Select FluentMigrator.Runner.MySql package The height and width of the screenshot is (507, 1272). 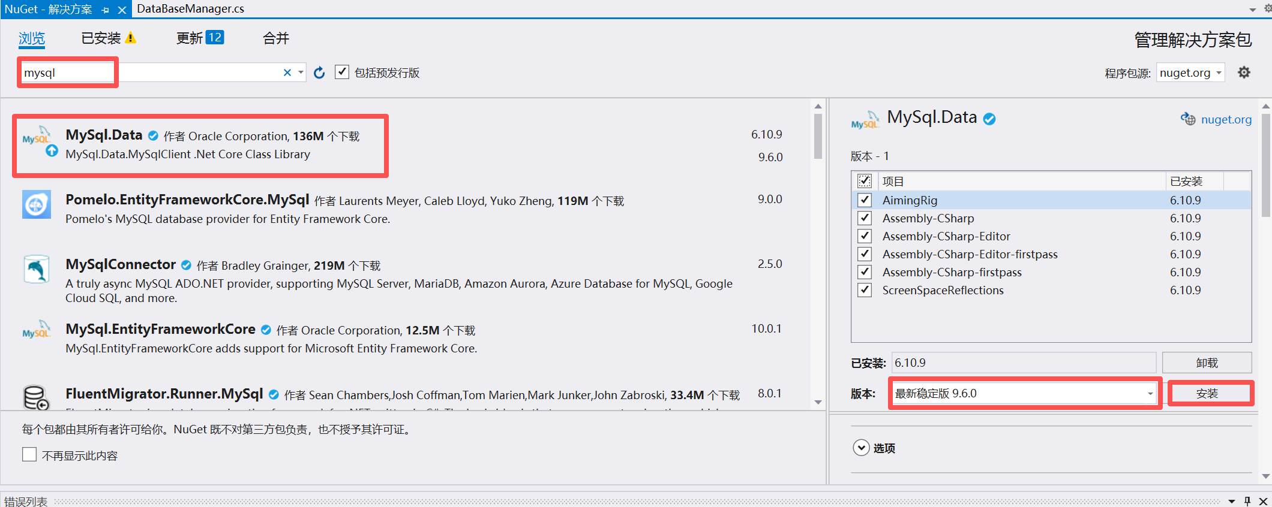pos(164,394)
